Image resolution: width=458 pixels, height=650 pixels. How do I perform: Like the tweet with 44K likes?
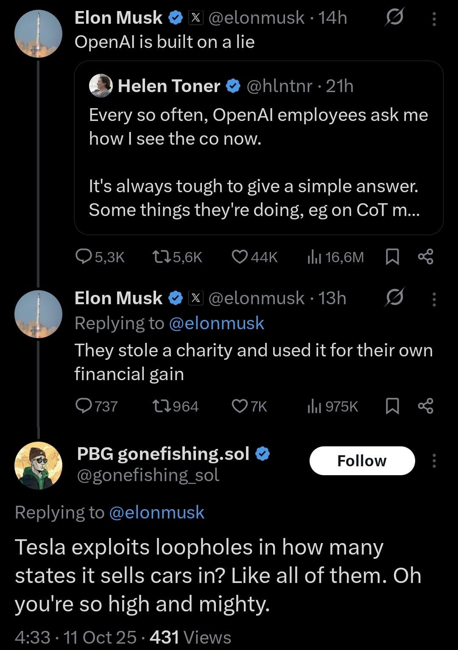[240, 257]
